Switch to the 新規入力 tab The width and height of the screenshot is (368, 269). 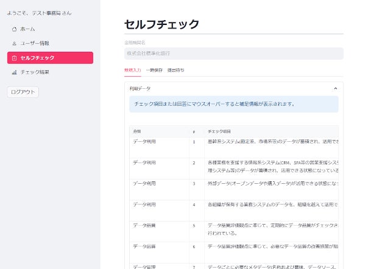133,70
